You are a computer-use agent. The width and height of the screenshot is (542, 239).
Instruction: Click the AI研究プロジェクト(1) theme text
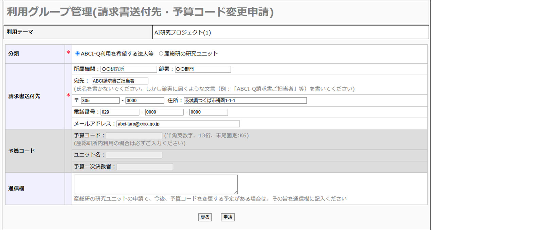tap(183, 32)
